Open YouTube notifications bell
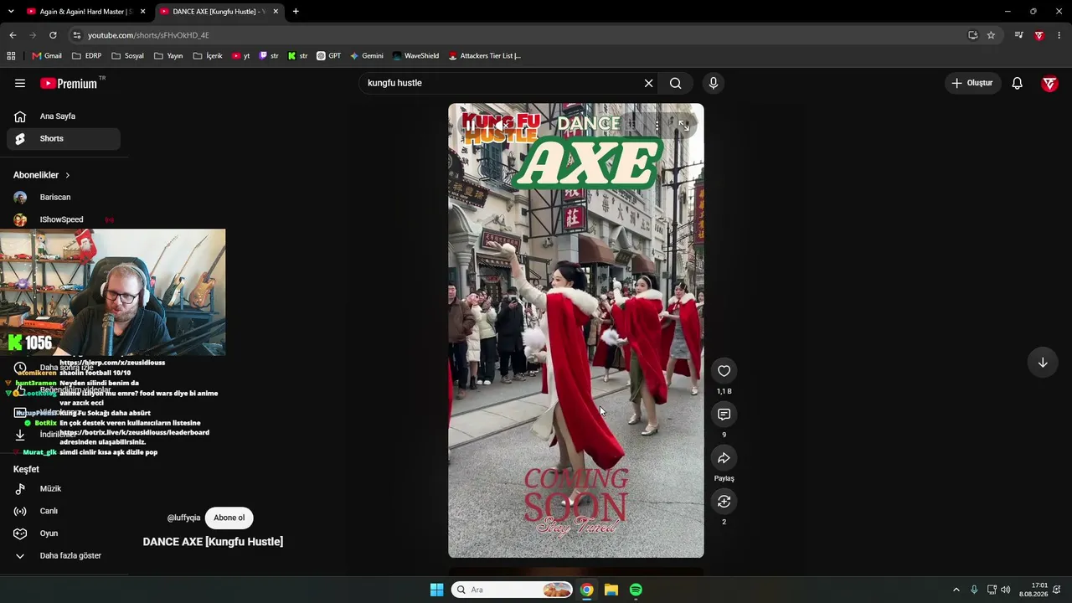The width and height of the screenshot is (1072, 603). [1017, 83]
